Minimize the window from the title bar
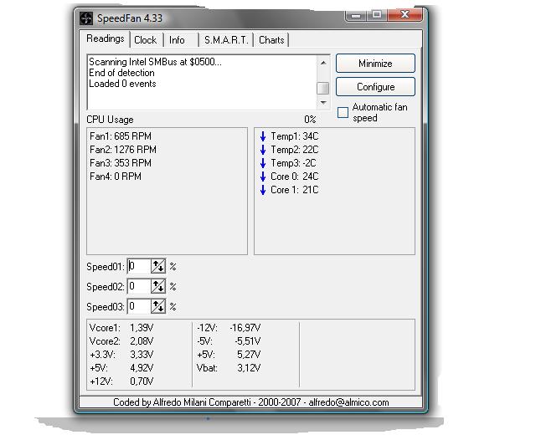This screenshot has height=435, width=536. 356,16
